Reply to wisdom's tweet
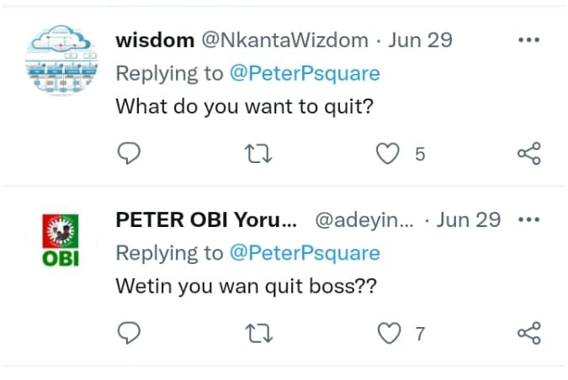This screenshot has height=380, width=568. pyautogui.click(x=128, y=154)
